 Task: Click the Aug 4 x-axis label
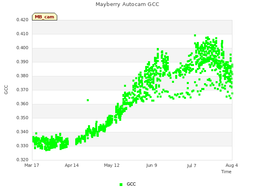pyautogui.click(x=232, y=165)
